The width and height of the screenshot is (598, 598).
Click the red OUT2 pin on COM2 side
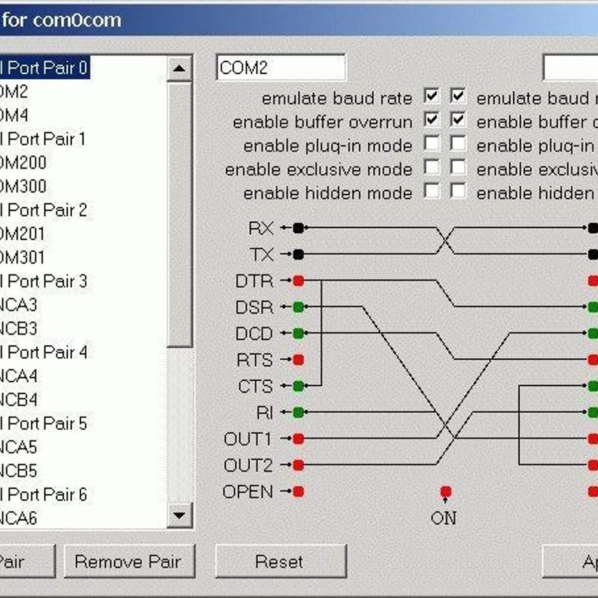pos(298,465)
